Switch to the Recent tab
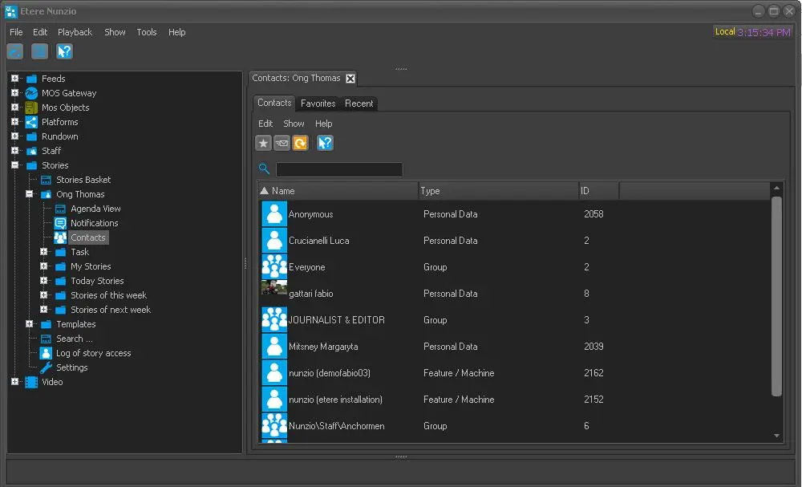This screenshot has height=487, width=802. (x=358, y=103)
